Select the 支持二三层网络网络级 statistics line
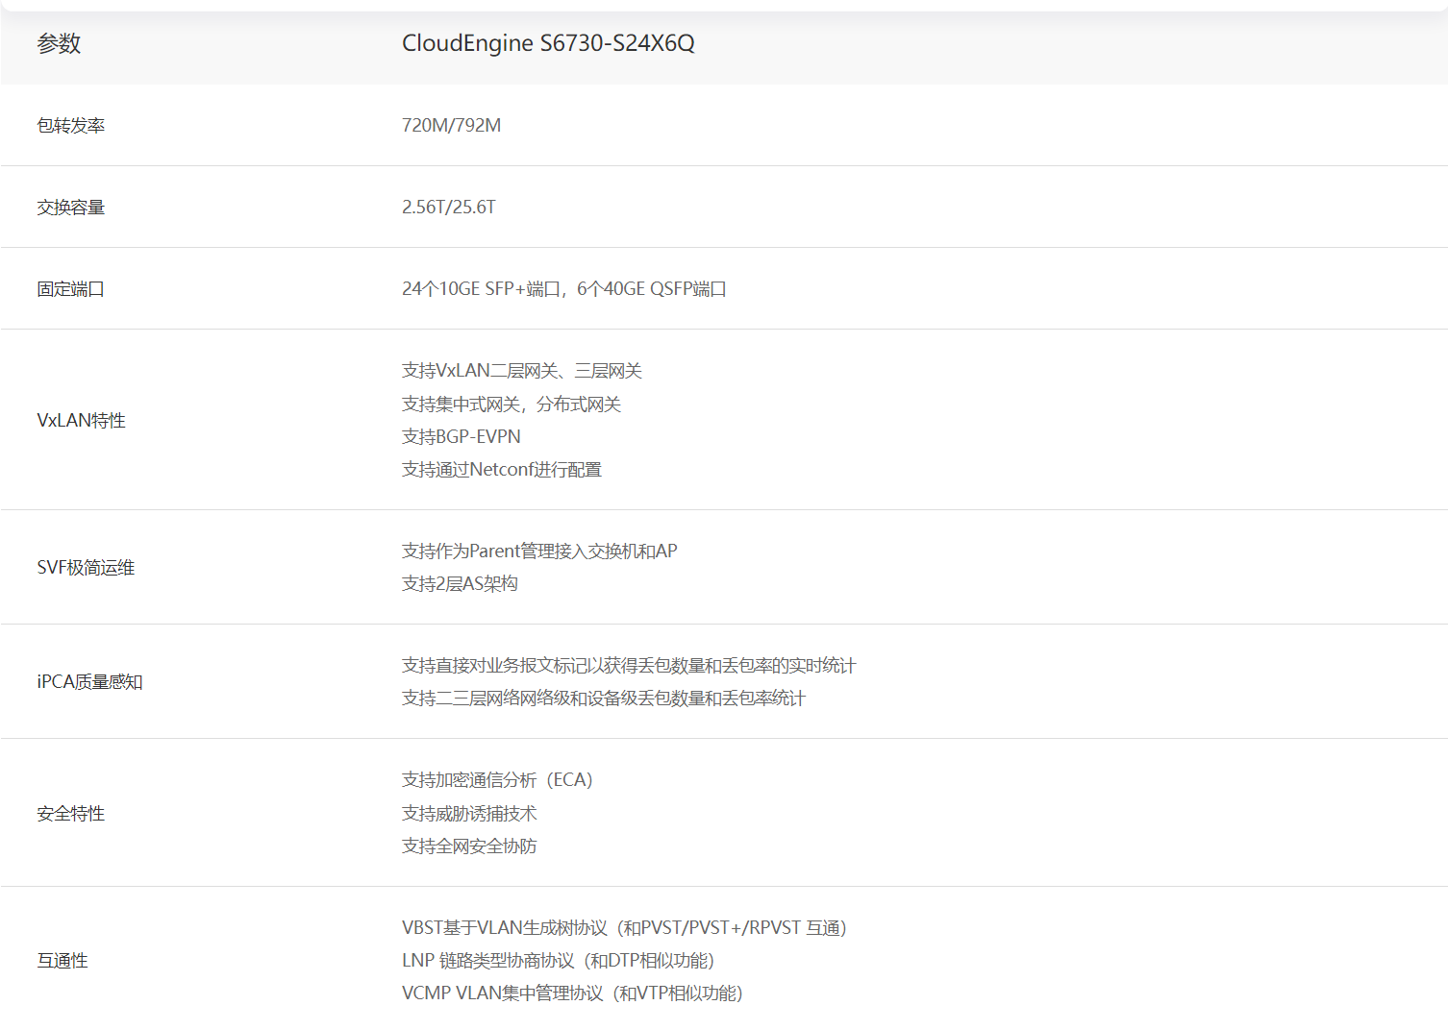The width and height of the screenshot is (1448, 1030). point(603,699)
